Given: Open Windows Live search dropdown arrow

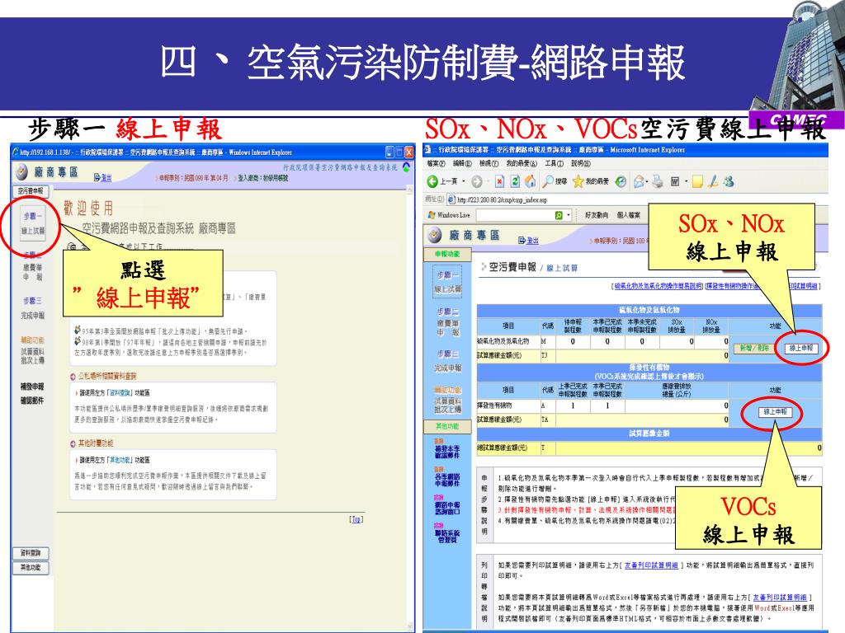Looking at the screenshot, I should [x=569, y=215].
